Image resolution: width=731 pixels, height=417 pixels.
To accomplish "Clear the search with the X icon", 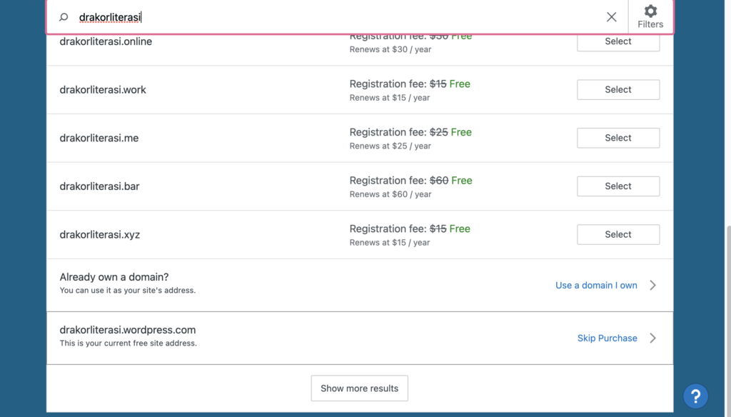I will pos(611,17).
